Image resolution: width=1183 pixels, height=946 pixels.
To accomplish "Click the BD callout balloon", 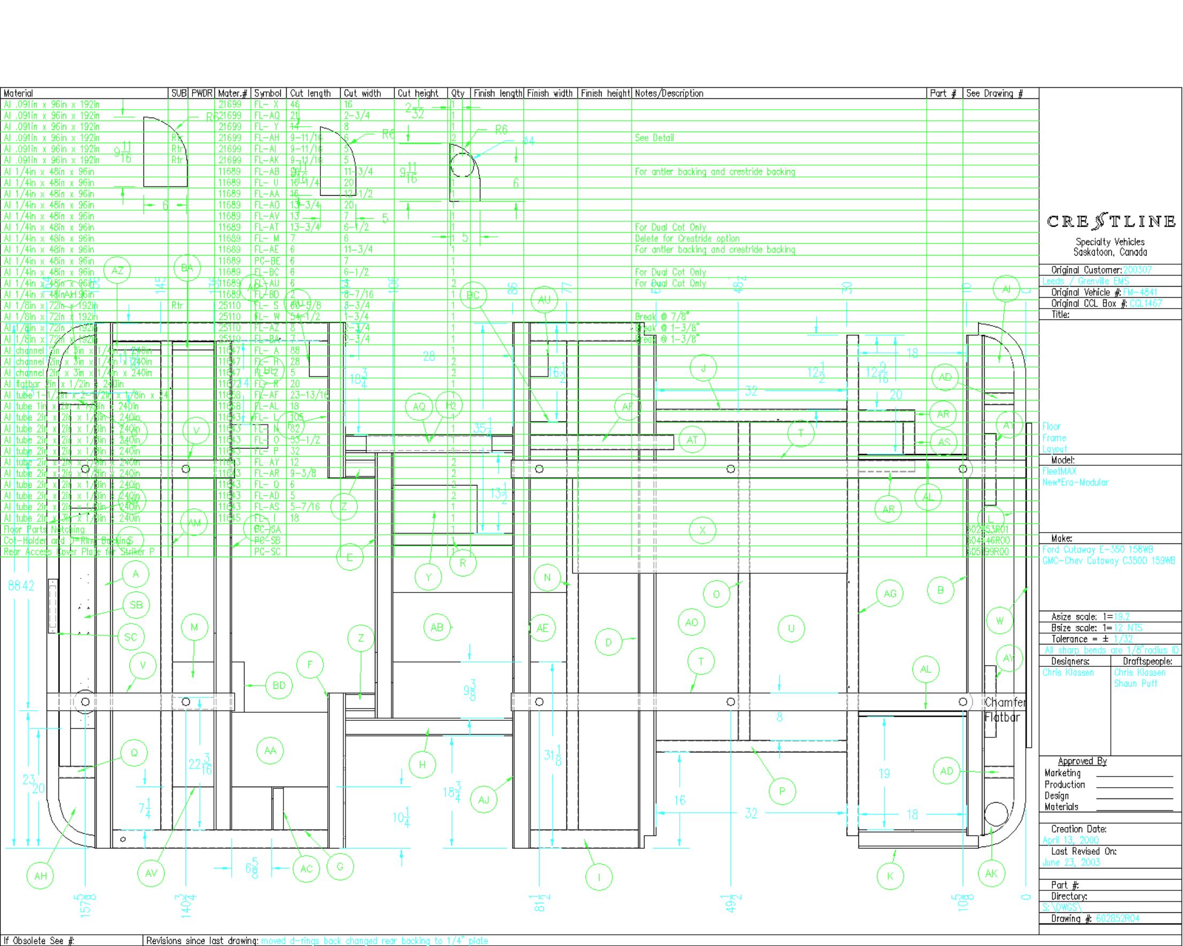I will pos(279,686).
